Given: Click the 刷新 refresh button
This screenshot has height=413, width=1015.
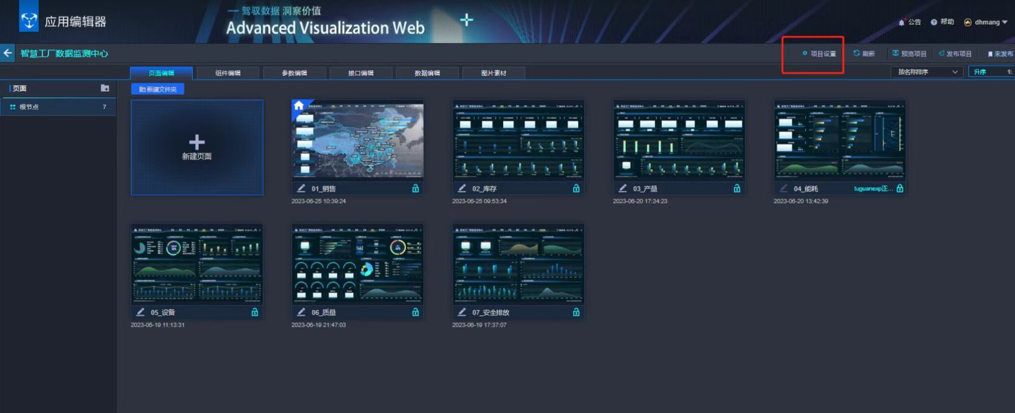Looking at the screenshot, I should 864,54.
